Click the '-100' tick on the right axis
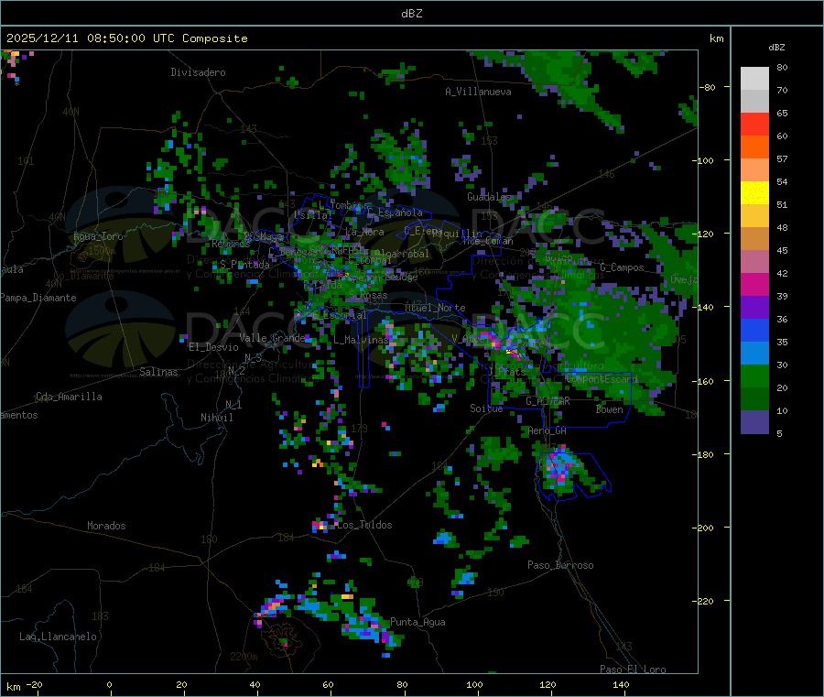The width and height of the screenshot is (824, 697). coord(703,160)
